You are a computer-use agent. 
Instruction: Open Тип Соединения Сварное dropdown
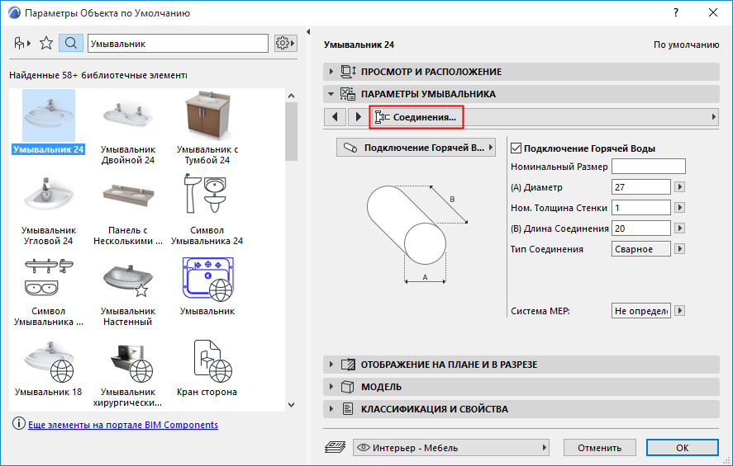pos(680,248)
